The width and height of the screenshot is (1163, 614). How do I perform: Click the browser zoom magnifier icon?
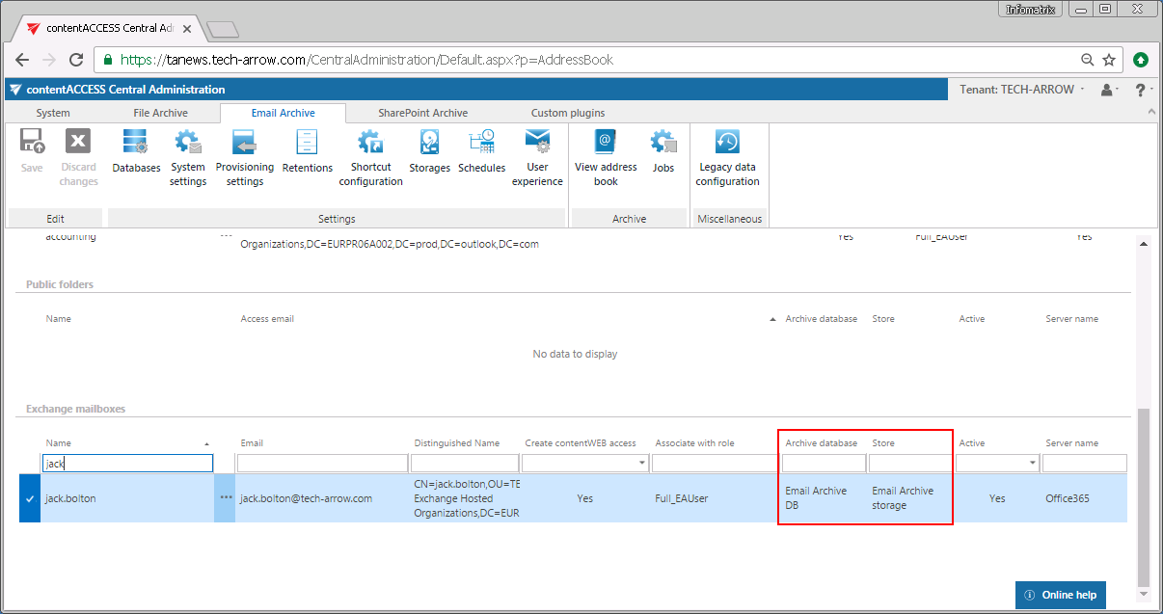coord(1088,60)
